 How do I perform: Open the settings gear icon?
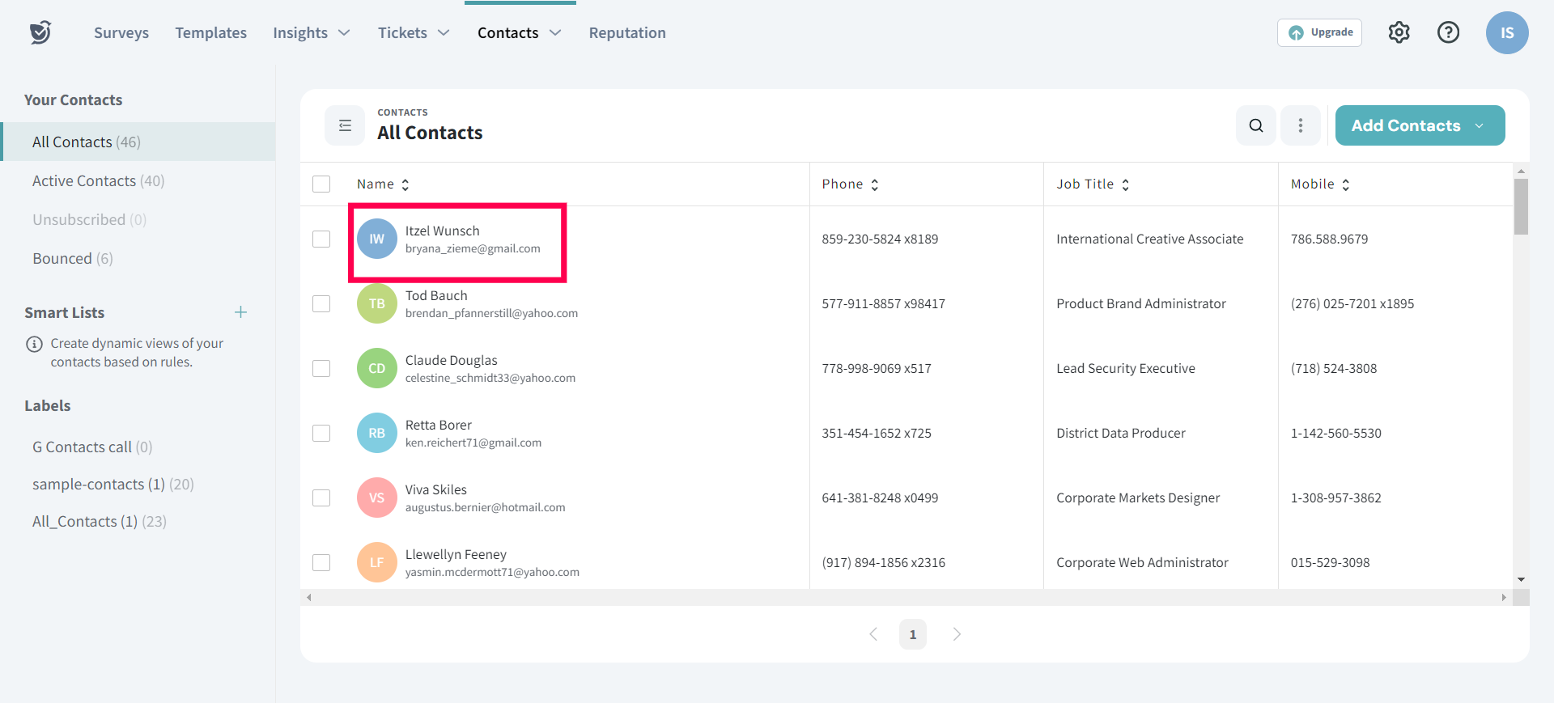[1399, 32]
